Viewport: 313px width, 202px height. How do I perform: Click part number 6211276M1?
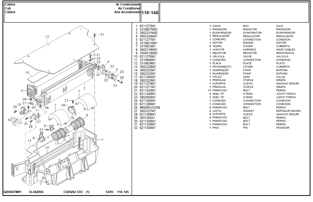[148, 57]
